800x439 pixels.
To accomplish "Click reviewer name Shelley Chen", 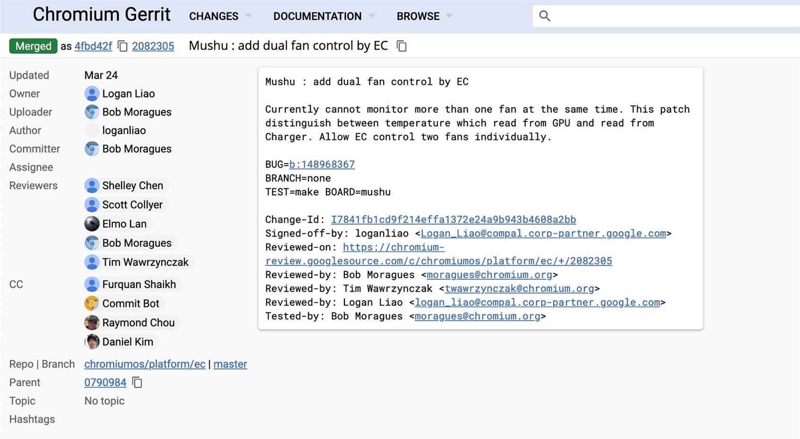I will tap(132, 185).
